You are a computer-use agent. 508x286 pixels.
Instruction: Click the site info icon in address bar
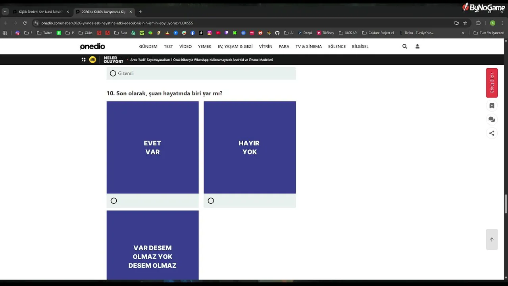pyautogui.click(x=36, y=23)
